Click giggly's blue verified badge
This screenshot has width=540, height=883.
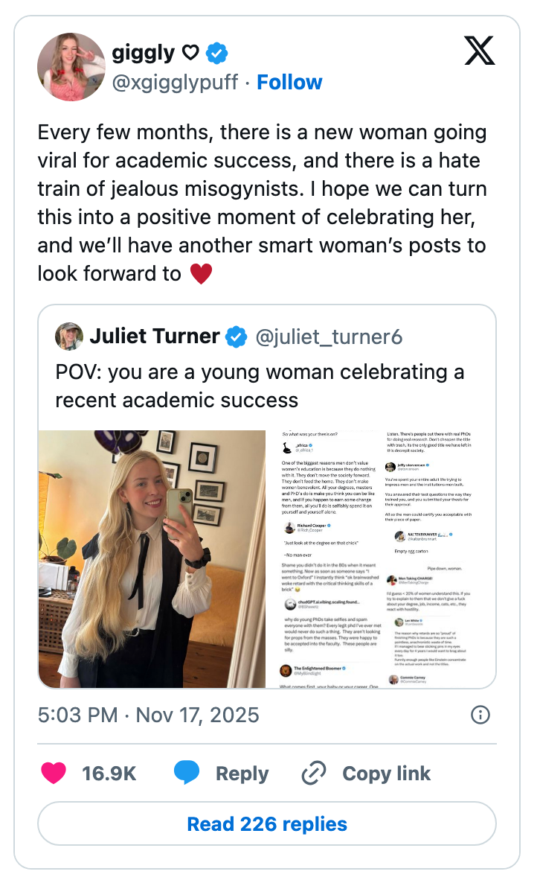coord(216,54)
